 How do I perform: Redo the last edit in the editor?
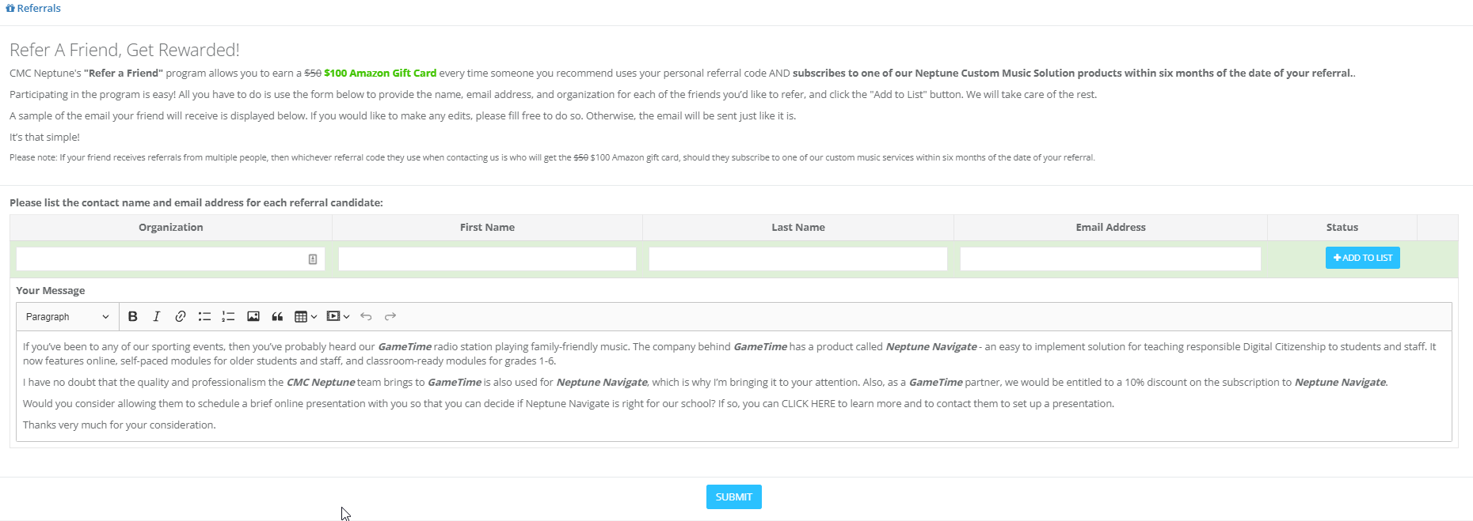(x=390, y=316)
